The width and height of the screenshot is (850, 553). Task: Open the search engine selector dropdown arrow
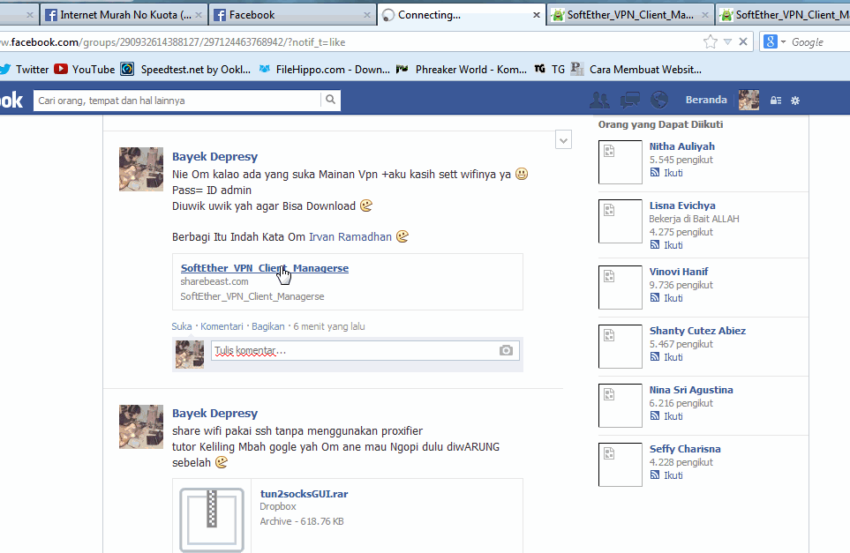pyautogui.click(x=783, y=41)
